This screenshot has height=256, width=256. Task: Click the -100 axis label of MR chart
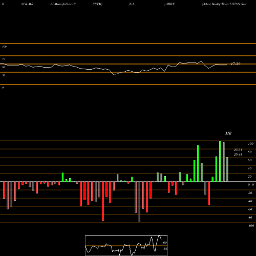pos(251,226)
